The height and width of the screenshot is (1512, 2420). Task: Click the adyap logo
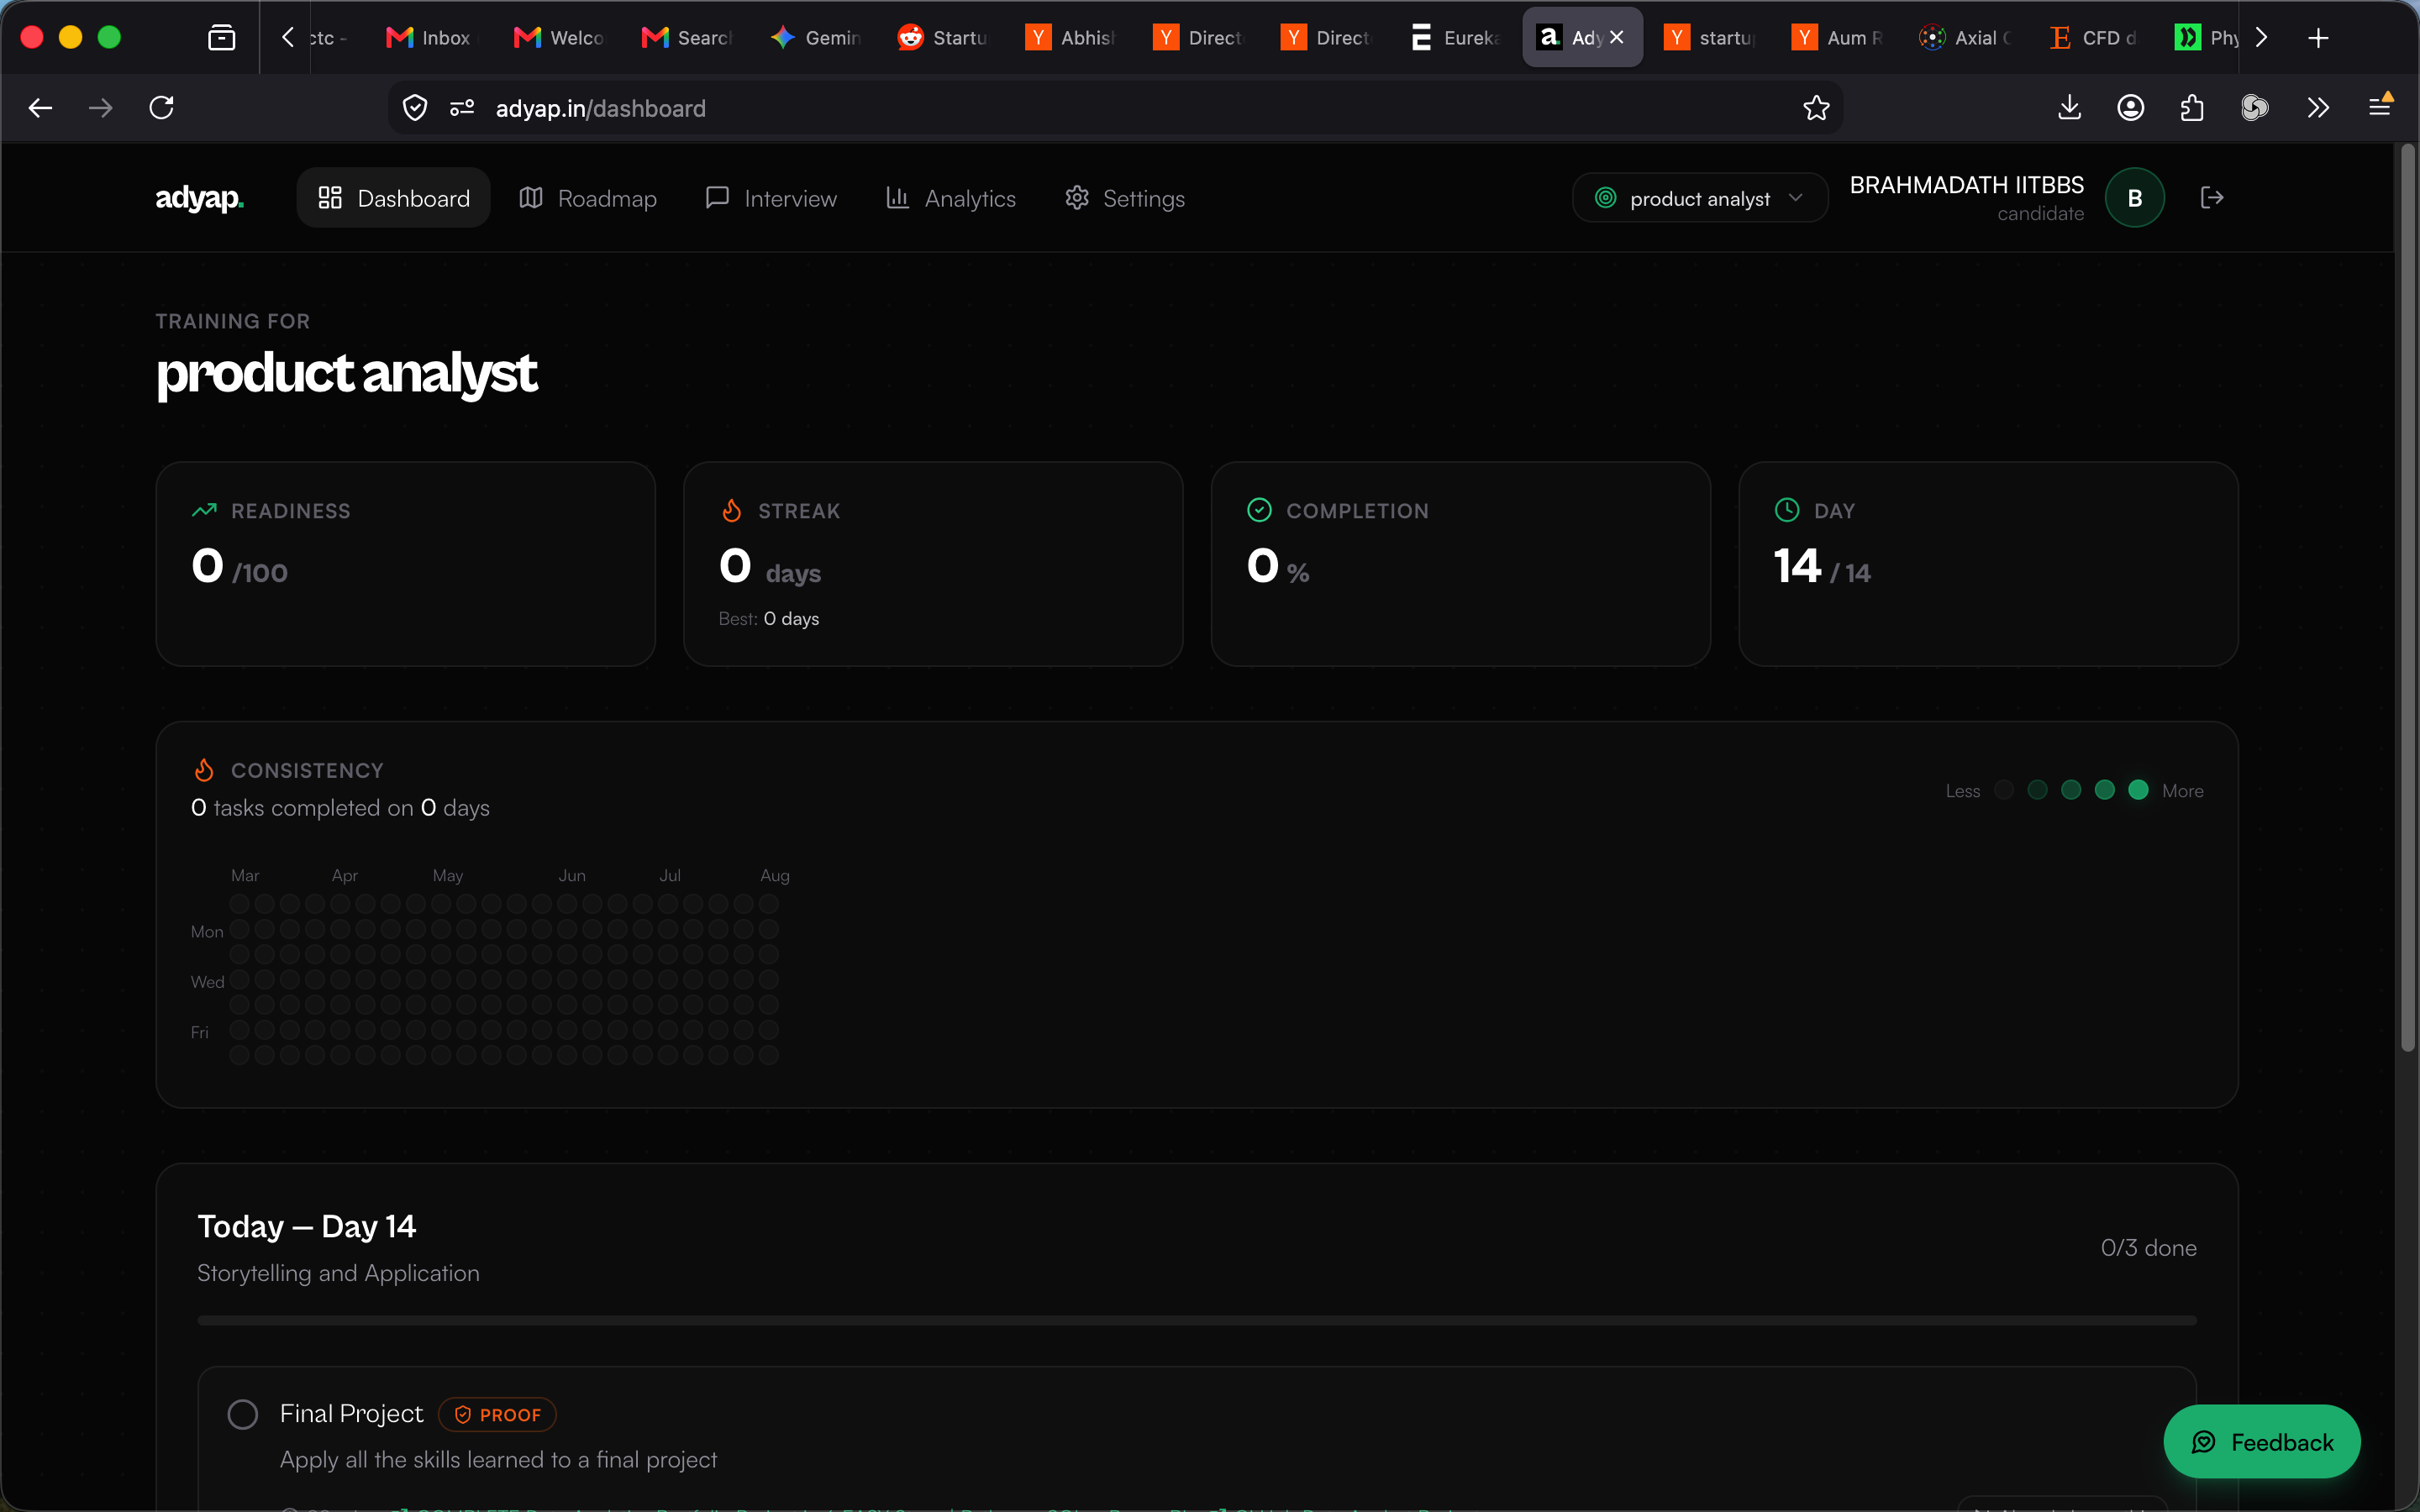coord(199,198)
